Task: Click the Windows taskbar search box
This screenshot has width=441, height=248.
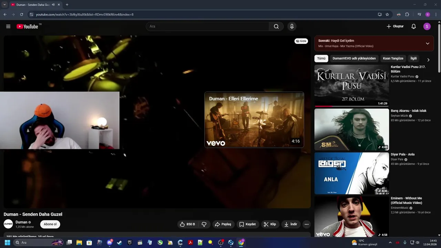Action: [x=39, y=242]
